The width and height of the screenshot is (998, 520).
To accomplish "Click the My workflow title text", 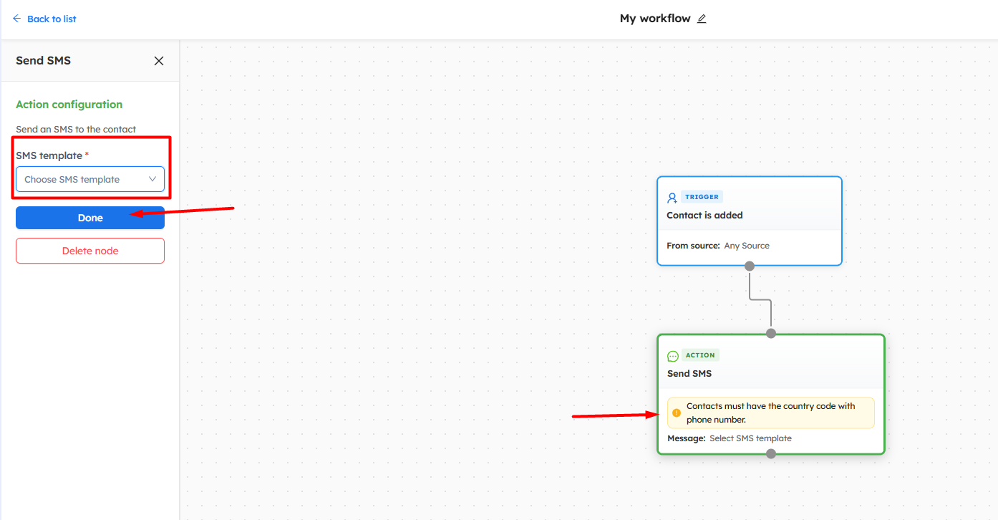I will pyautogui.click(x=655, y=19).
